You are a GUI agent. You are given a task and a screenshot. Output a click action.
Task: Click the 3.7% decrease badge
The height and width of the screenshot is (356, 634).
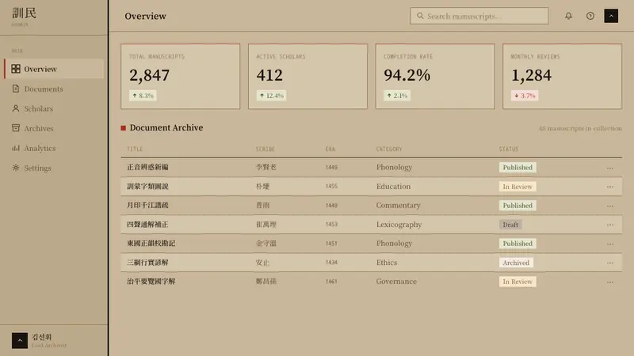click(525, 96)
